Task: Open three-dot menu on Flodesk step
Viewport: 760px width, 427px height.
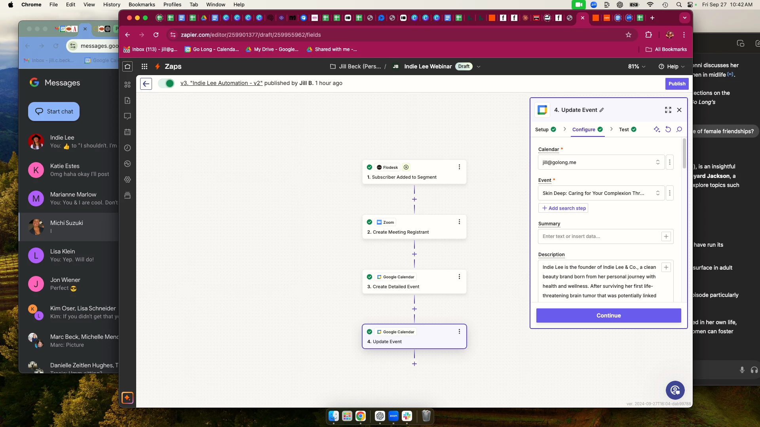Action: point(459,167)
